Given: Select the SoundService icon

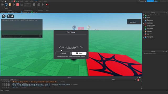Looking at the screenshot, I should [x=145, y=36].
